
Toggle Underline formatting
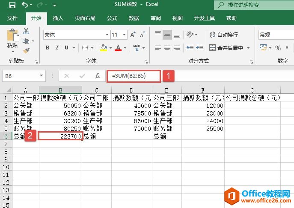(x=66, y=48)
